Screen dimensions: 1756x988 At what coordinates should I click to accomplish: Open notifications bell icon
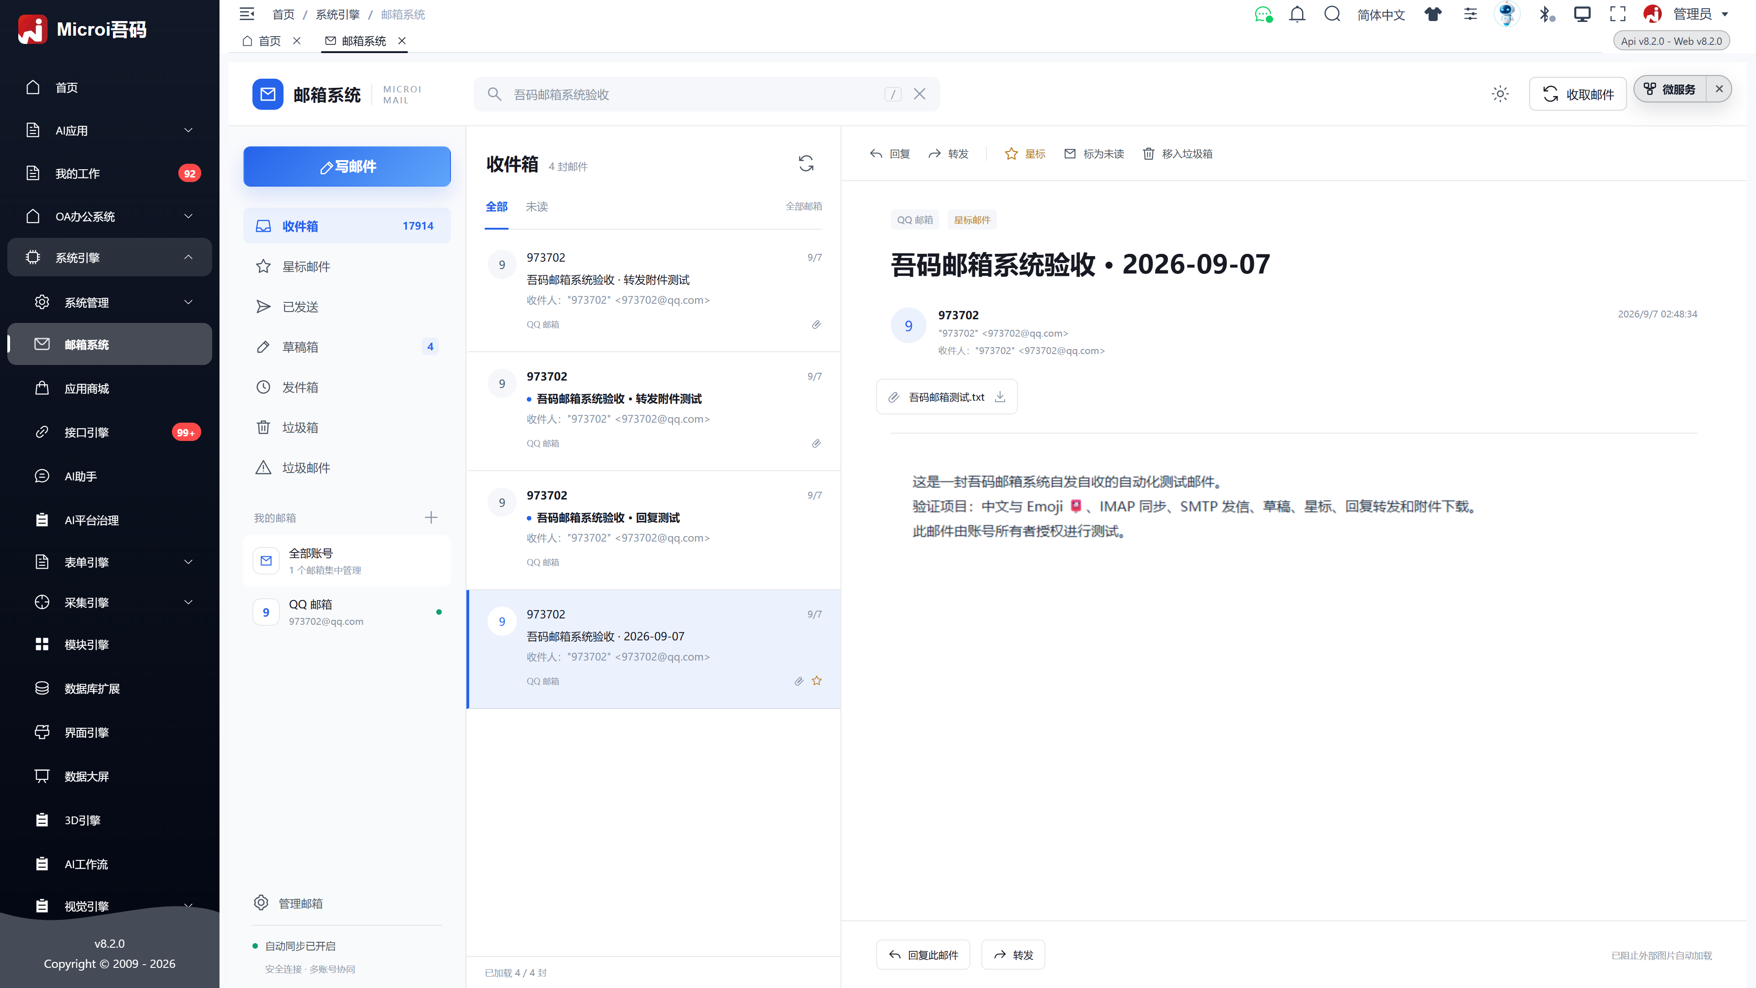click(1297, 14)
